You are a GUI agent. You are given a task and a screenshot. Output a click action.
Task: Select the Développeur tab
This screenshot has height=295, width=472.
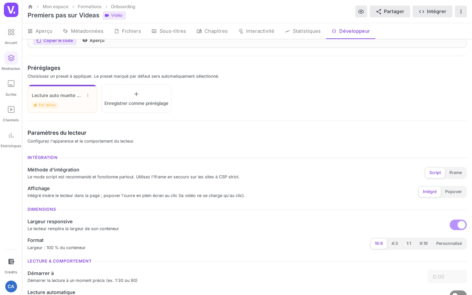tap(351, 31)
